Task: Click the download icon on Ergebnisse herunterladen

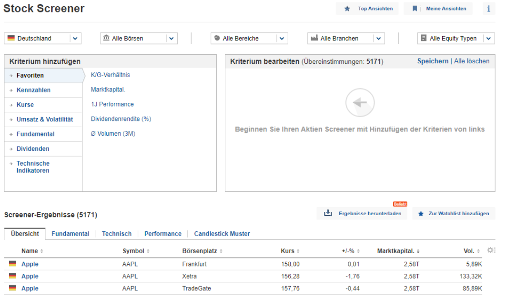Action: click(328, 213)
